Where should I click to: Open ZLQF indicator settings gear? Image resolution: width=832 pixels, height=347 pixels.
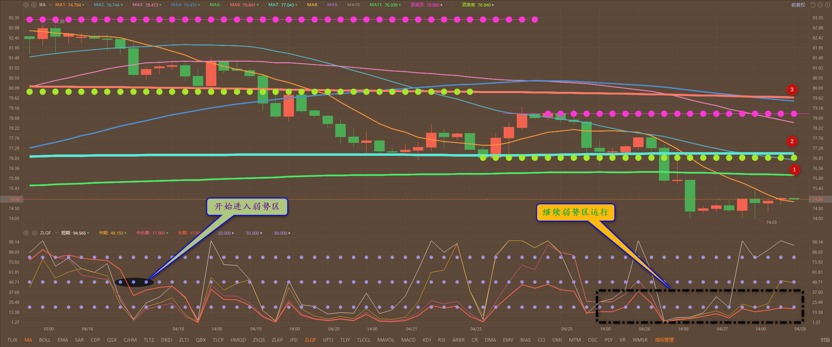pos(26,233)
